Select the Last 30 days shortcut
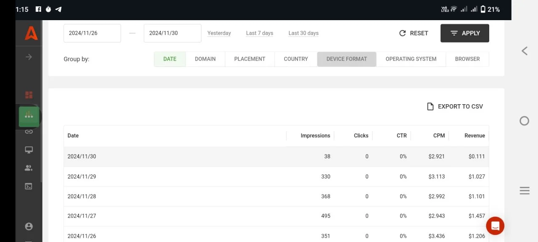 [303, 33]
